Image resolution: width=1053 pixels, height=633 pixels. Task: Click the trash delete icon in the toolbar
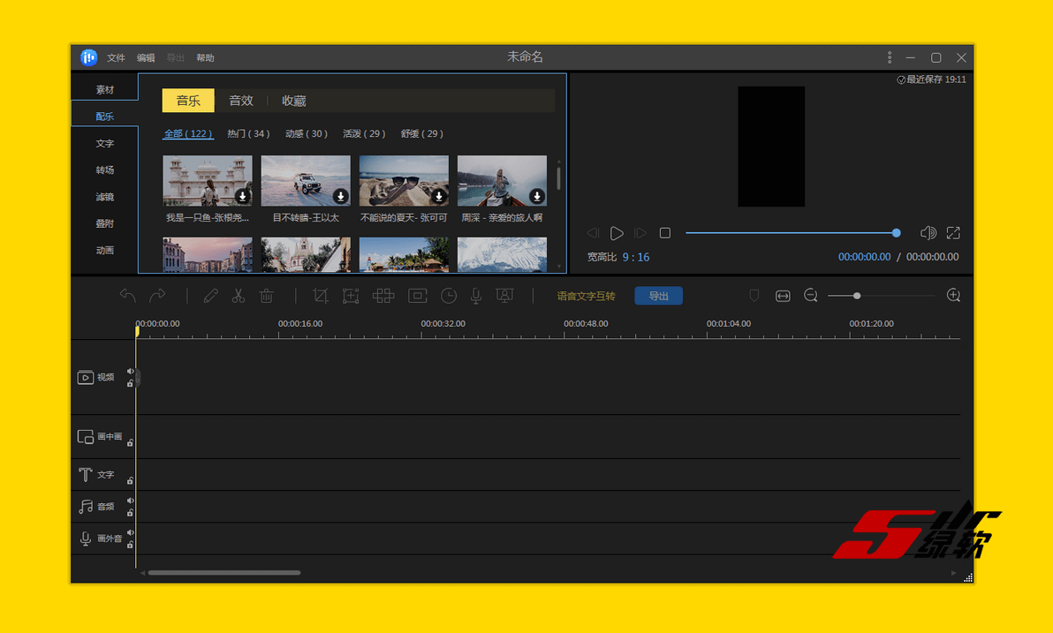[x=266, y=296]
